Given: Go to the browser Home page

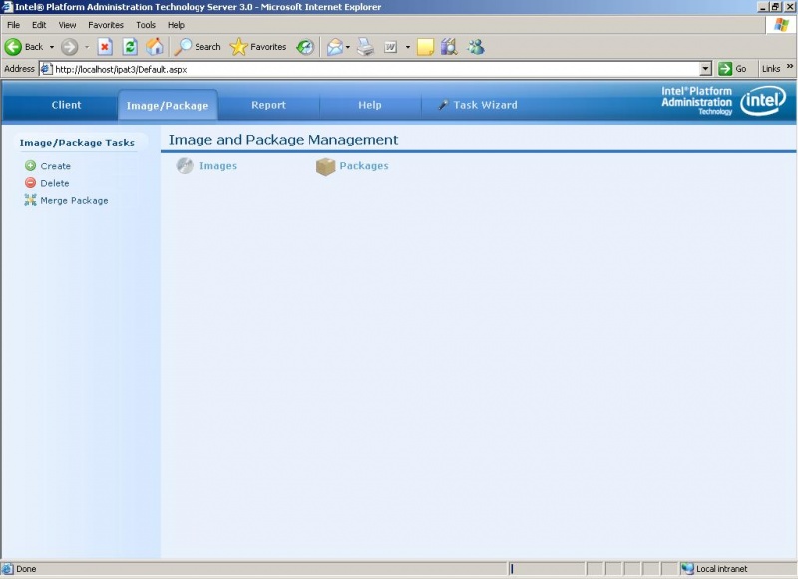Looking at the screenshot, I should point(155,46).
